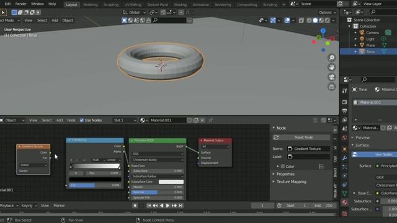Toggle the Color checkbox in node sidebar

[x=283, y=167]
